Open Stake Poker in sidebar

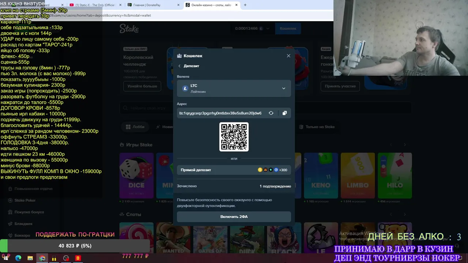[x=25, y=201]
